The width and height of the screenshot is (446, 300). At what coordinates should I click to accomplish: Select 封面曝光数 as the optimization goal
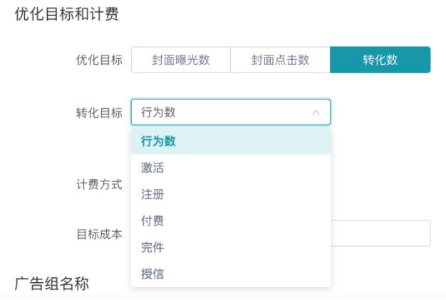[x=181, y=60]
